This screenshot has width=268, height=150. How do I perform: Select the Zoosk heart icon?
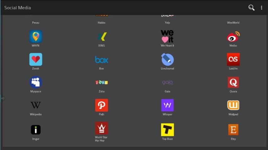point(36,59)
